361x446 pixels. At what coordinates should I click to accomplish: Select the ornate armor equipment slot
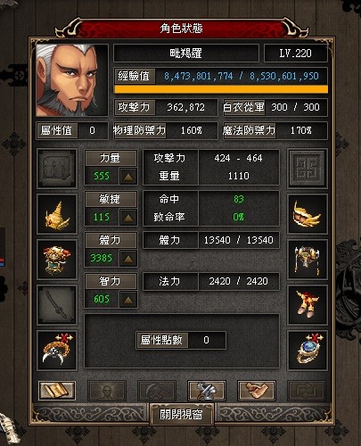(57, 260)
